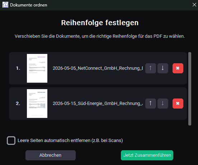Start merging with 'Jetzt Zusammenführen'

pyautogui.click(x=147, y=155)
